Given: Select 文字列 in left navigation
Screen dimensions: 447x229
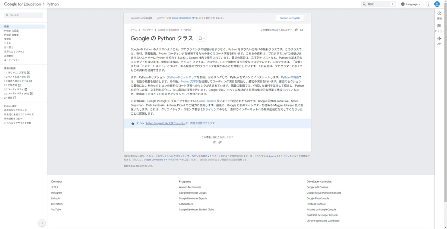Looking at the screenshot, I should coord(7,39).
